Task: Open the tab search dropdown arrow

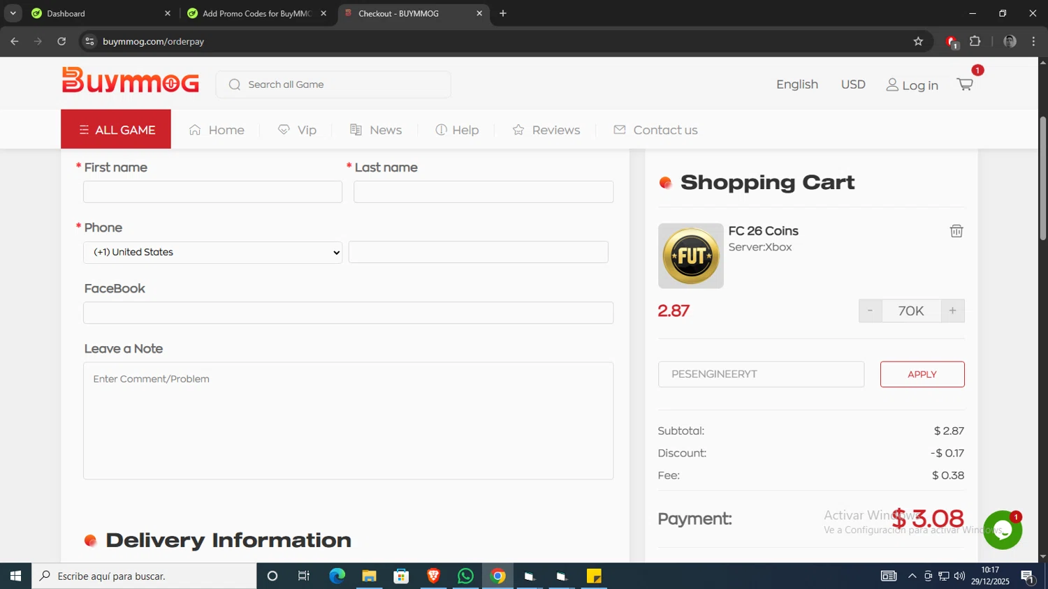Action: (x=13, y=13)
